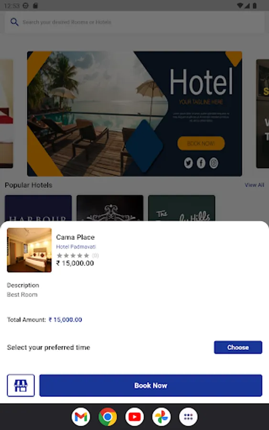
Task: Tap the Facebook icon on hotel banner
Action: pyautogui.click(x=201, y=163)
